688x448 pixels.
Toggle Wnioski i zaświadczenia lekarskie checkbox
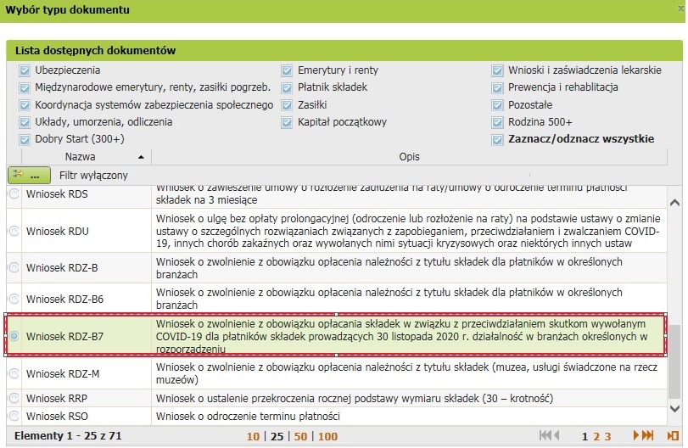(497, 70)
